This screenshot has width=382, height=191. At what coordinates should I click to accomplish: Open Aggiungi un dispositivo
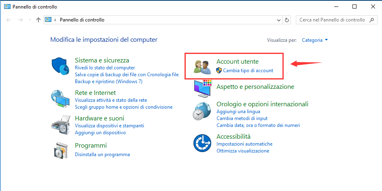tap(100, 133)
